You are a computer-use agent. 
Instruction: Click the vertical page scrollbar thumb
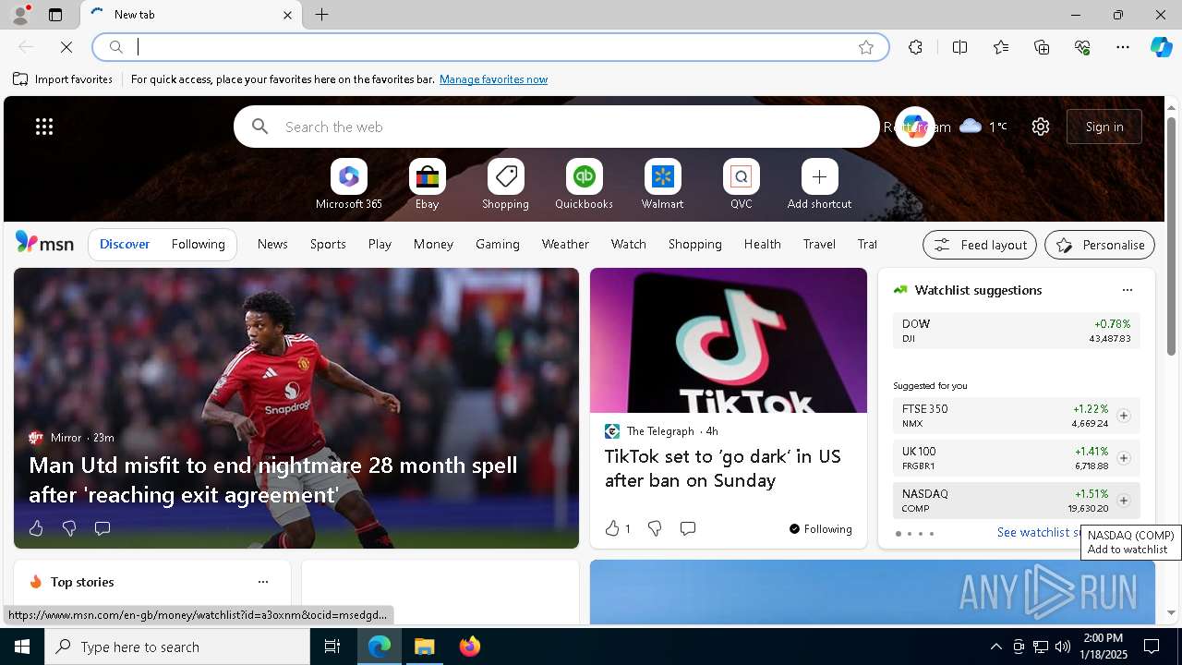(x=1171, y=236)
